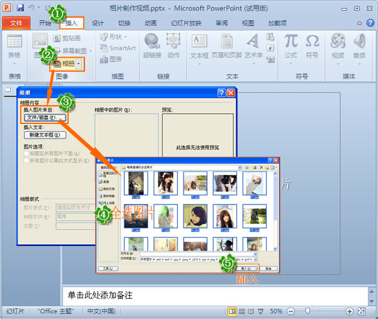Click the zoom slider handle
The width and height of the screenshot is (378, 319).
[x=307, y=311]
